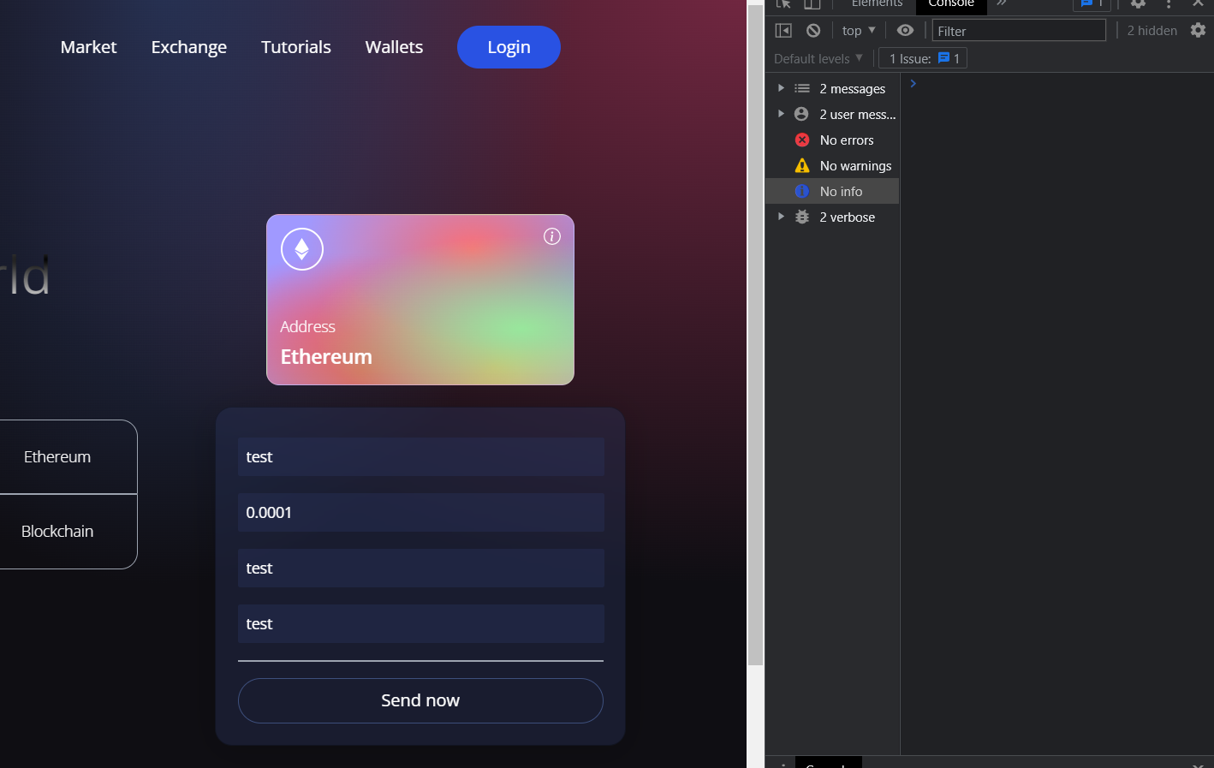Click the console sidebar toggle icon

click(783, 30)
